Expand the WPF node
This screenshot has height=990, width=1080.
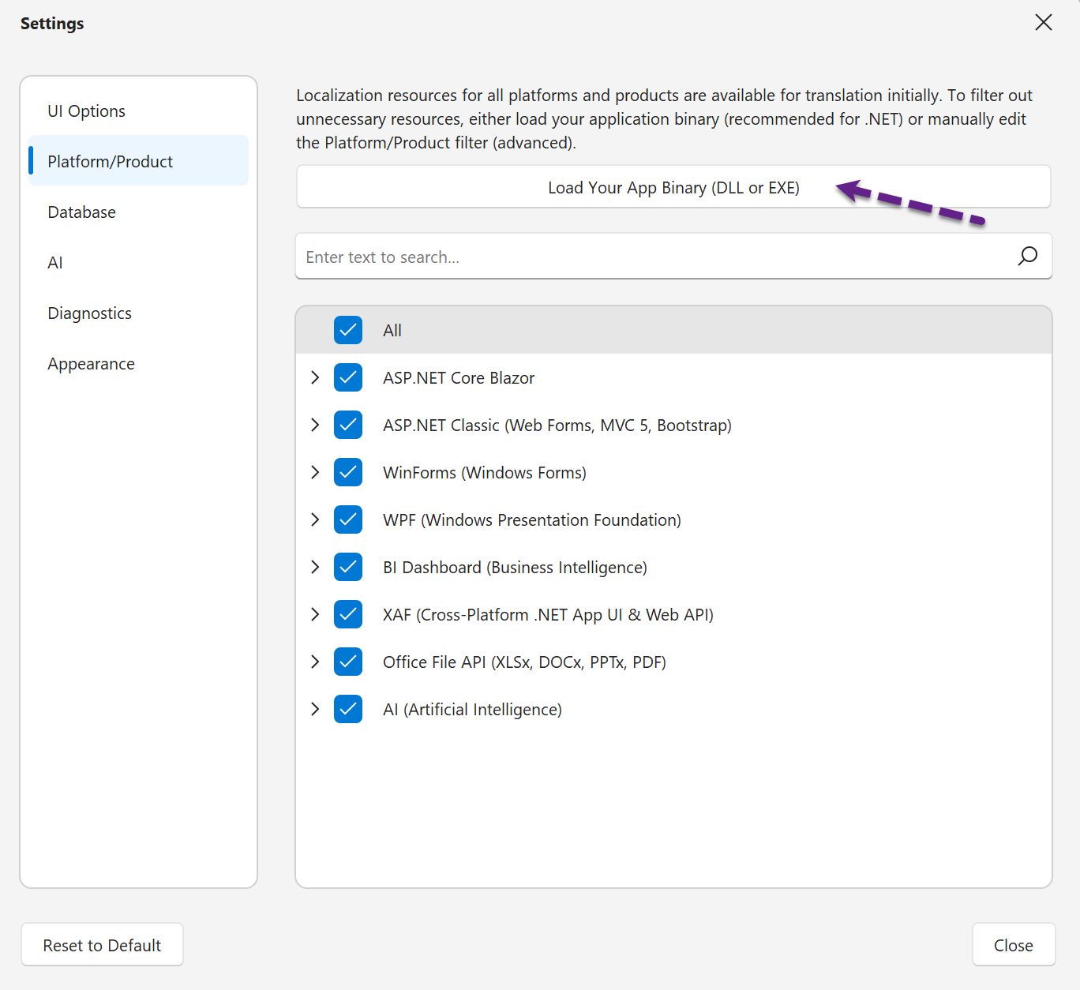(315, 519)
